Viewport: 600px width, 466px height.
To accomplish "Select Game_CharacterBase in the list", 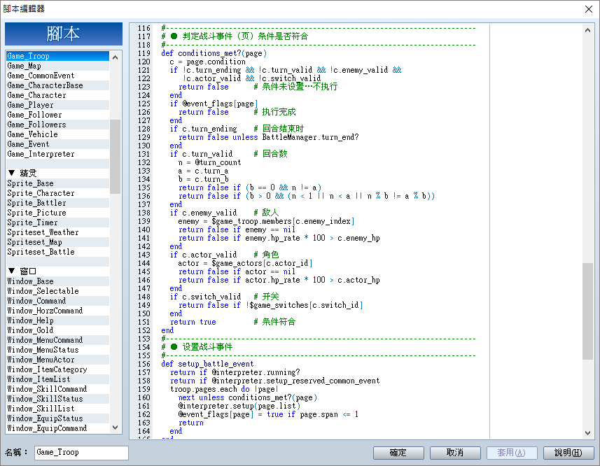I will [57, 85].
